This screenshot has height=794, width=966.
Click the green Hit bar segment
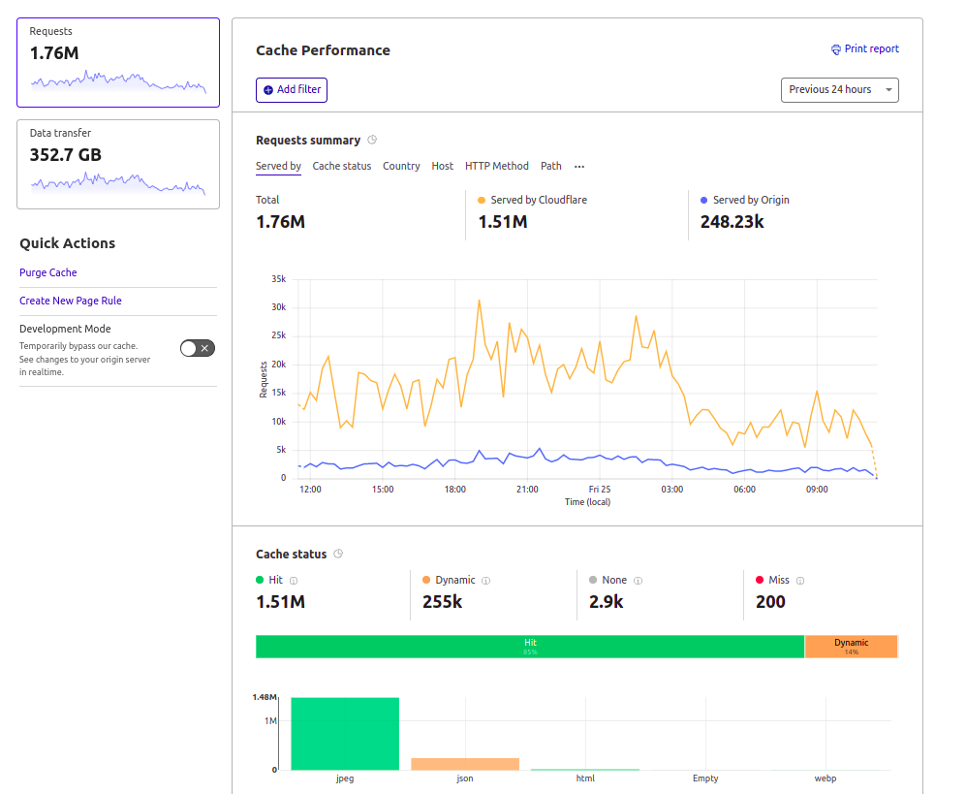click(529, 647)
